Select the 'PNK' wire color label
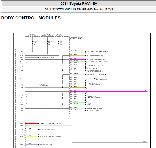 coord(75,94)
